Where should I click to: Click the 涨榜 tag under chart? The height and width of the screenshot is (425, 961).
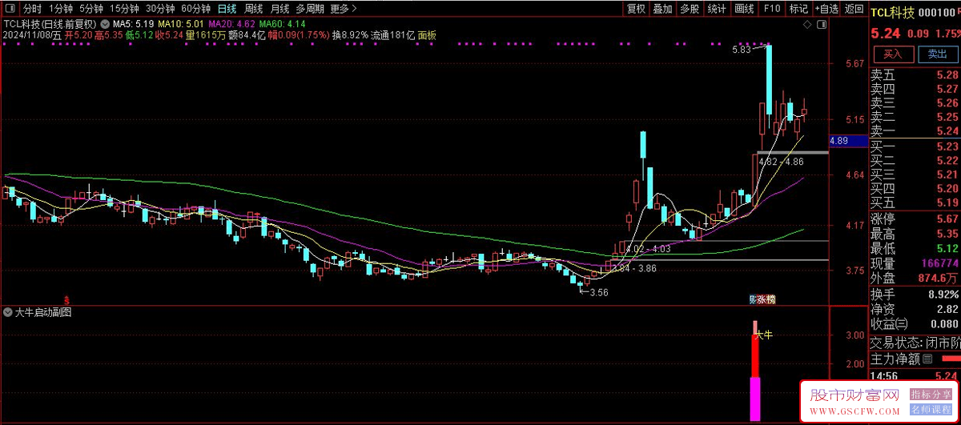tap(766, 300)
